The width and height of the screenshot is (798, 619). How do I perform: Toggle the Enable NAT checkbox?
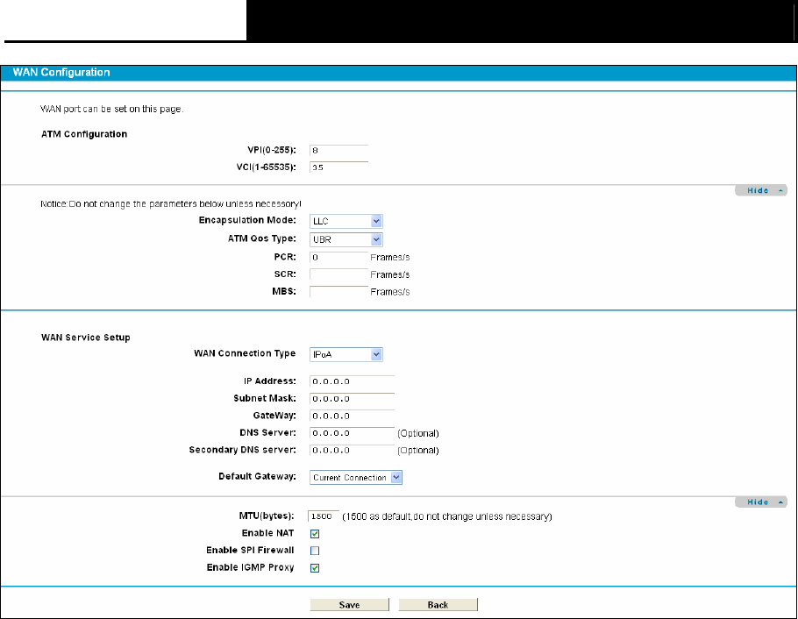coord(315,533)
